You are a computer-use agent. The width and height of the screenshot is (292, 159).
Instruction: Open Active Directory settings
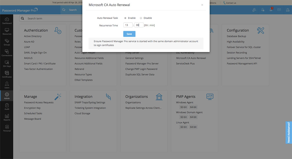pos(33,36)
